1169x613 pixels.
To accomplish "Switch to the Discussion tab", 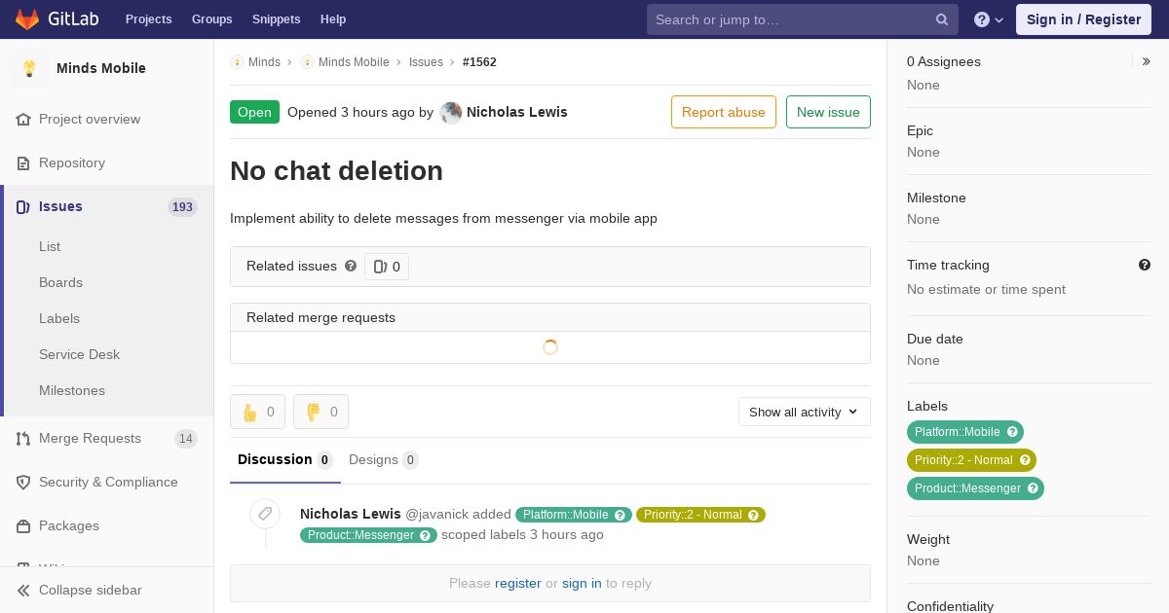I will click(x=285, y=459).
